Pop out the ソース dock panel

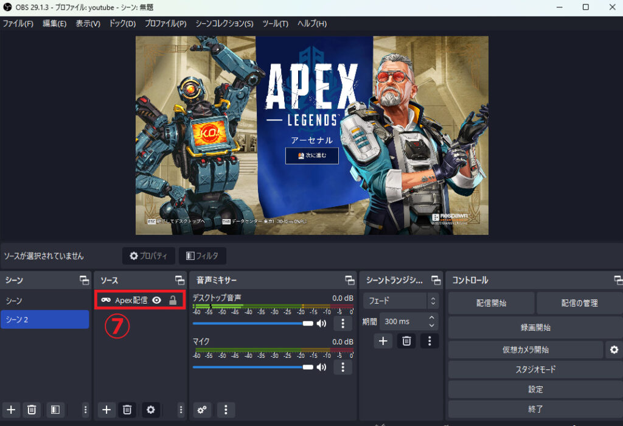point(180,280)
